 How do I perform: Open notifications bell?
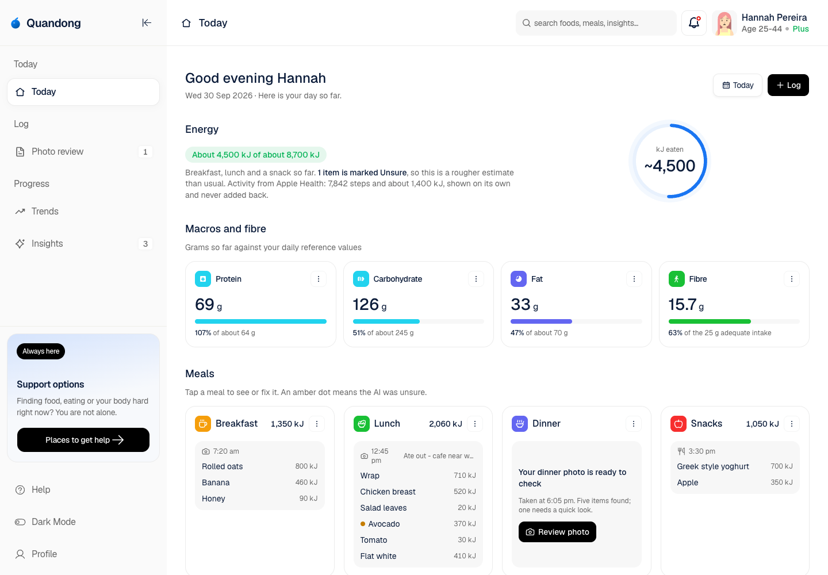pos(694,23)
